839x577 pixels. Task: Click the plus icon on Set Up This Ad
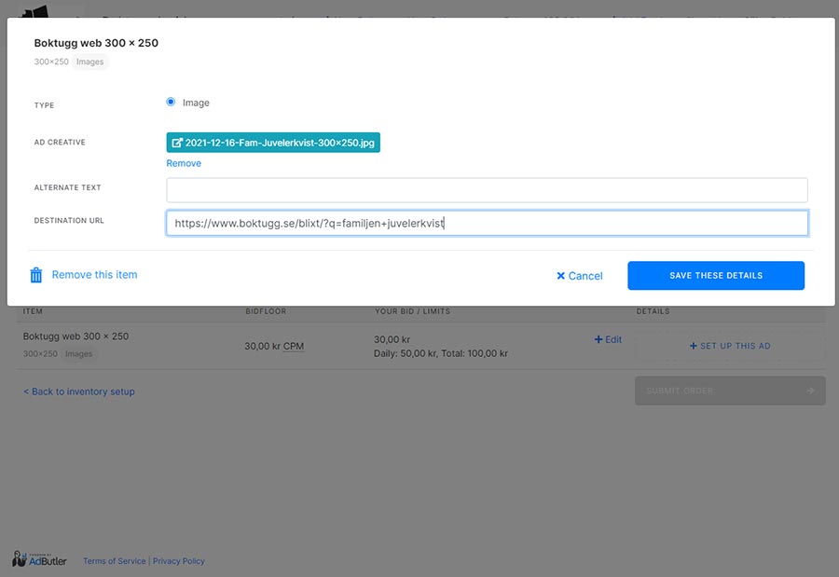(x=694, y=346)
